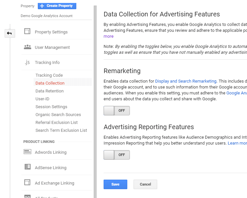The height and width of the screenshot is (198, 247).
Task: Click the PRODUCT LINKING heading
Action: [x=39, y=142]
